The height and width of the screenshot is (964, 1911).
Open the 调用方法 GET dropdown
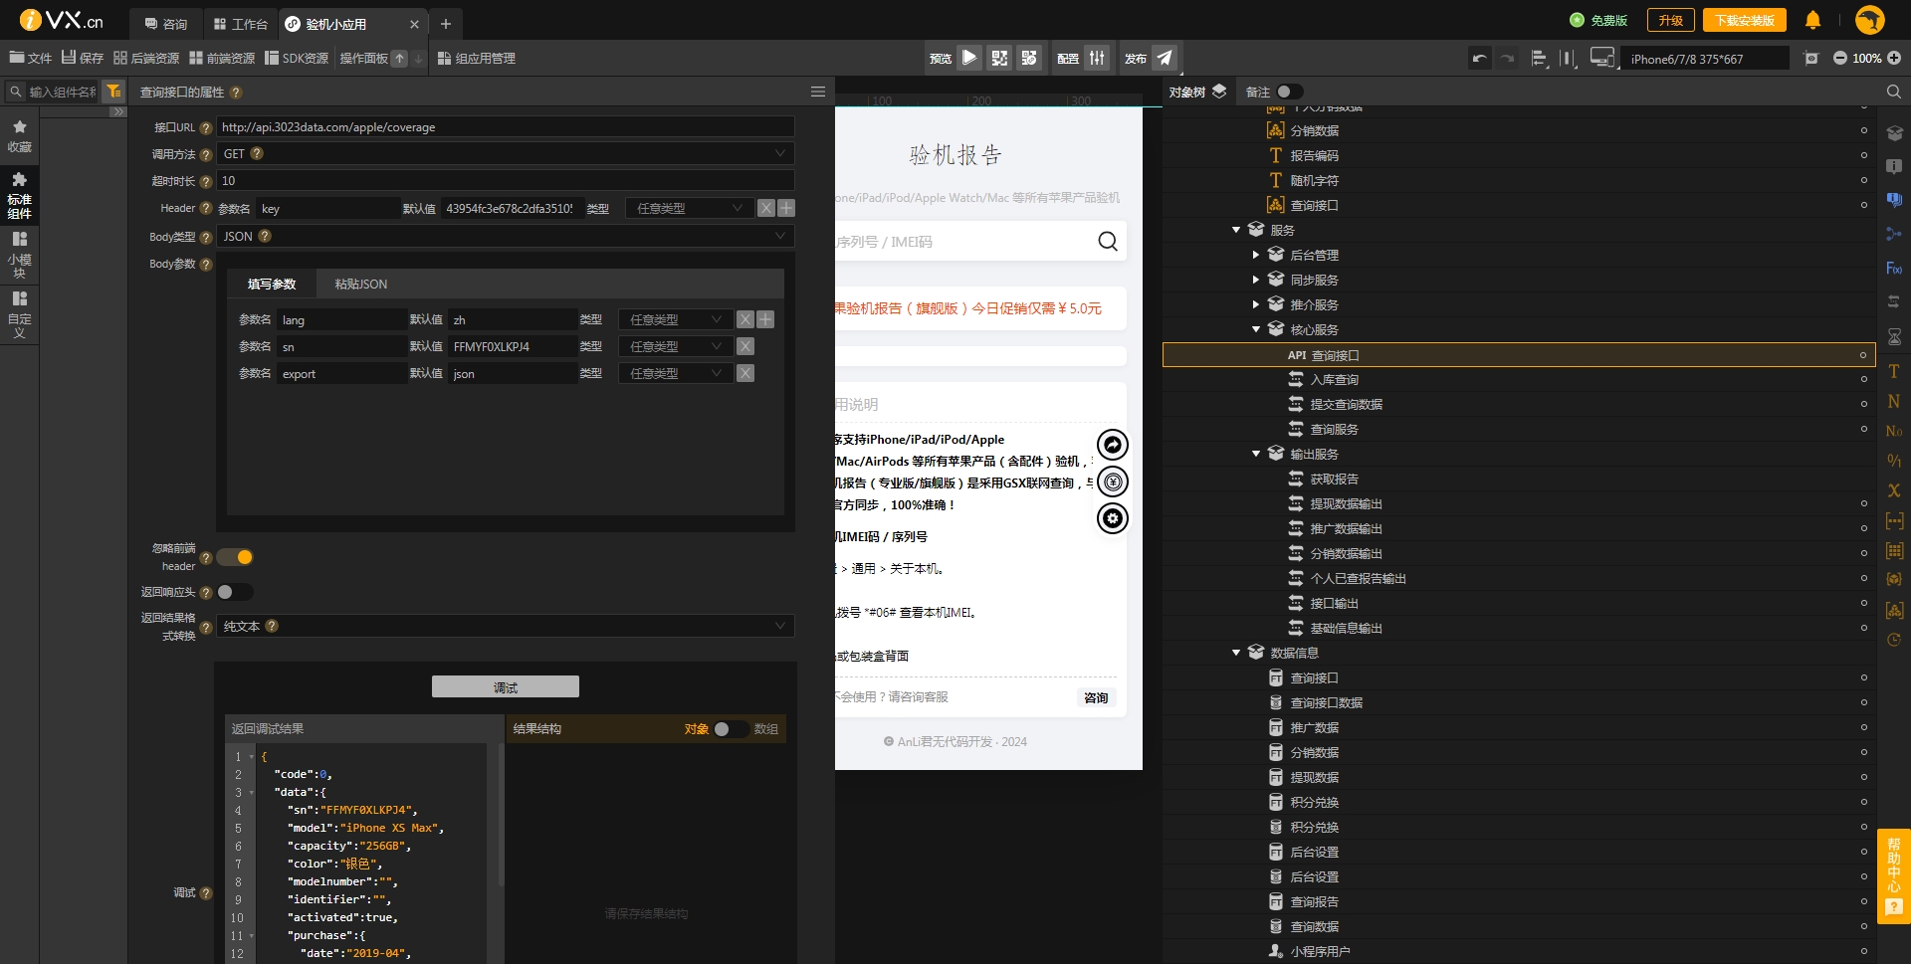(x=506, y=153)
